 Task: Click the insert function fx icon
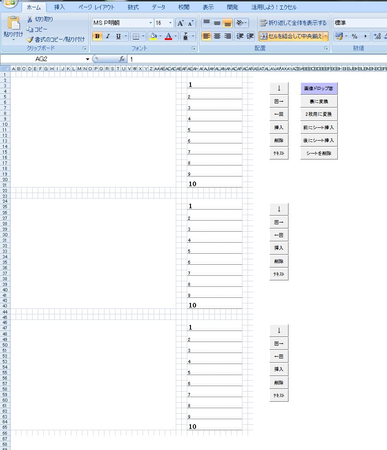coord(122,59)
